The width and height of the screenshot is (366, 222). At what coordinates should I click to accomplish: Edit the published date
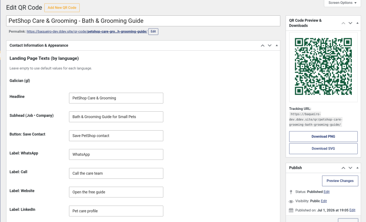[352, 210]
